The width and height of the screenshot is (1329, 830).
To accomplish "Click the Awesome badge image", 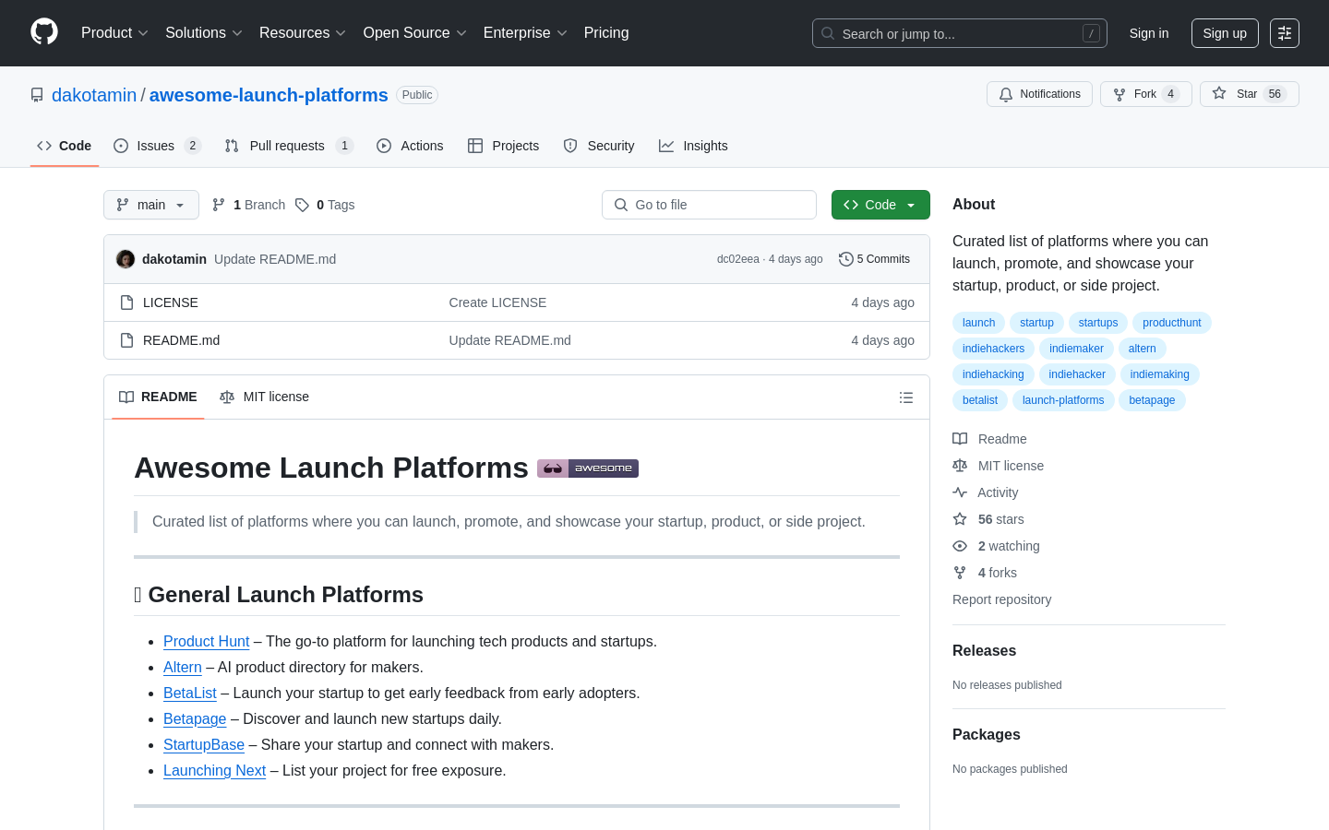I will [588, 468].
